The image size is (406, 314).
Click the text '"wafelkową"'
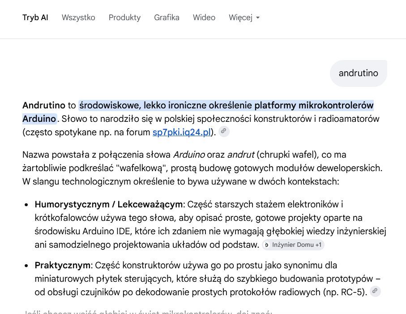[142, 168]
